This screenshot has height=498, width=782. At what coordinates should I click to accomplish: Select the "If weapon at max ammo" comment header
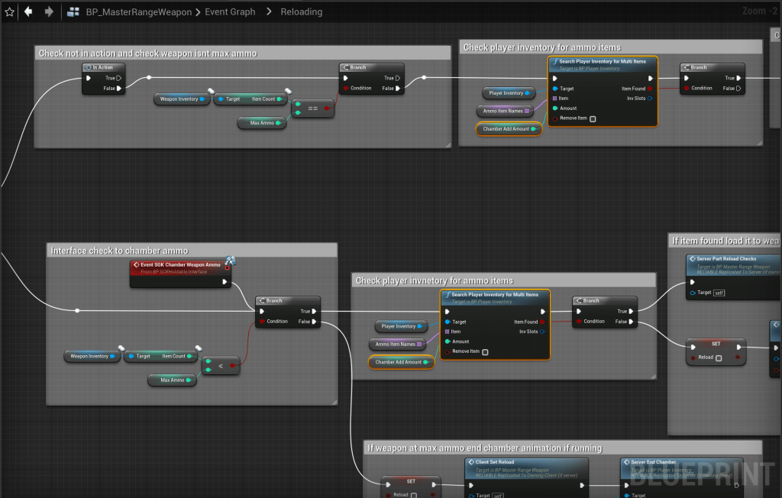click(484, 448)
